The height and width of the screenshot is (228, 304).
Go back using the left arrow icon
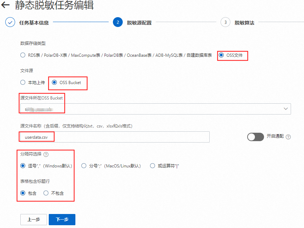pos(5,5)
